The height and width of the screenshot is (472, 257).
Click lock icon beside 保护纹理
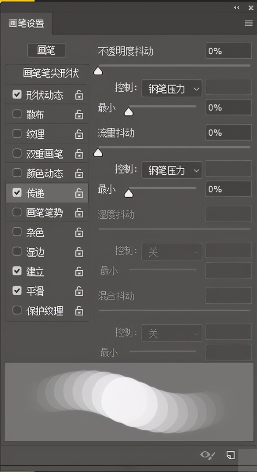point(79,311)
